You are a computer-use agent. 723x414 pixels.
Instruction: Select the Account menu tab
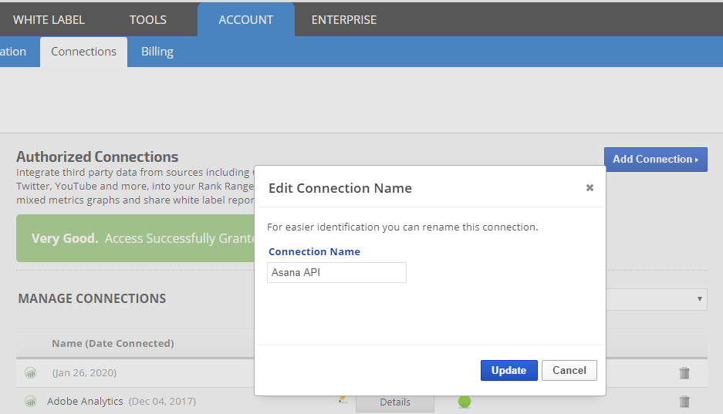[246, 20]
